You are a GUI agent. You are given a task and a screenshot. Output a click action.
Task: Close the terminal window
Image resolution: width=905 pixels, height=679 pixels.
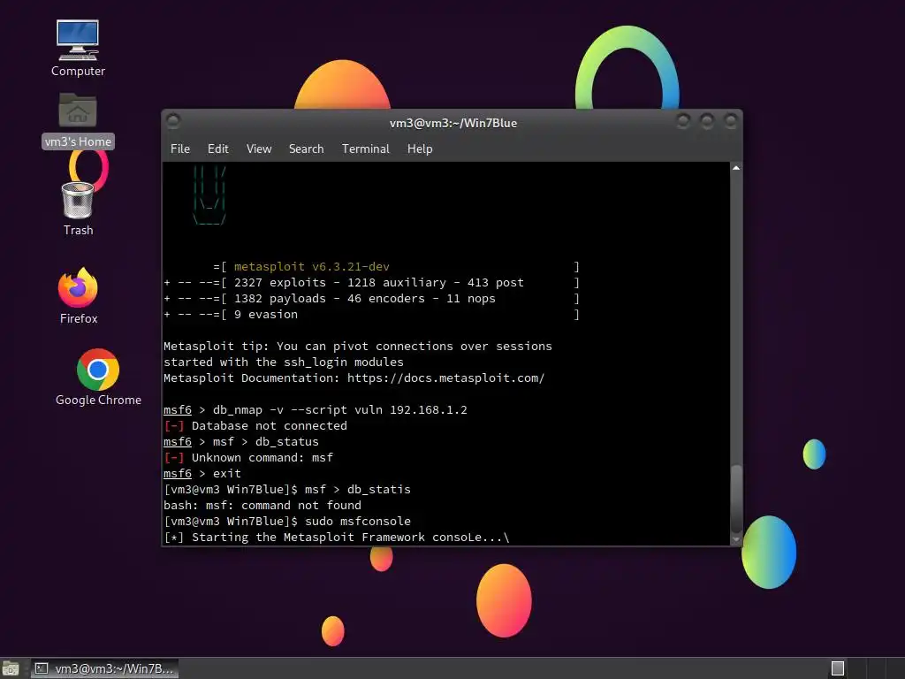[731, 120]
